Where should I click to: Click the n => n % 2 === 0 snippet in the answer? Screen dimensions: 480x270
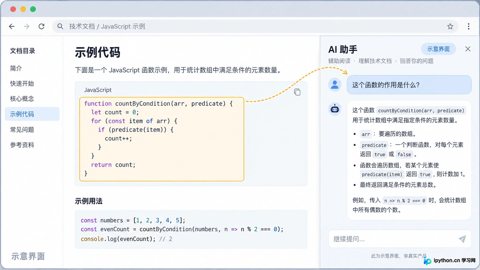pyautogui.click(x=405, y=201)
